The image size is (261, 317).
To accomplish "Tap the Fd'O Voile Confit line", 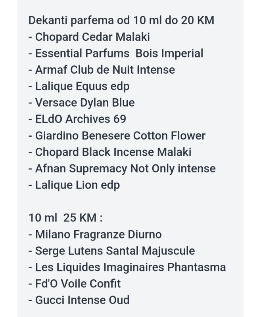I will point(75,284).
